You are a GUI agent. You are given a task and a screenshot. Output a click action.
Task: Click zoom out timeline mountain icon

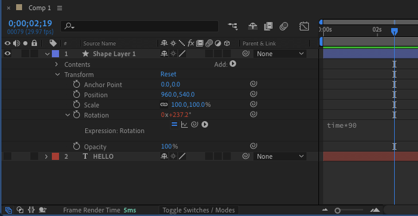(x=325, y=210)
